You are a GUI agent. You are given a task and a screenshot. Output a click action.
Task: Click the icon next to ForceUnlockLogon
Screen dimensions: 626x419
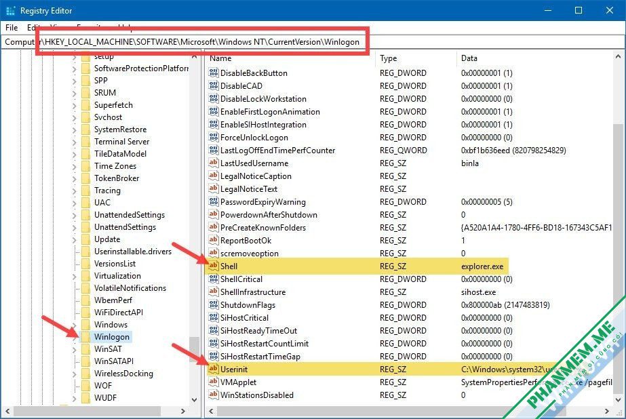click(x=214, y=137)
